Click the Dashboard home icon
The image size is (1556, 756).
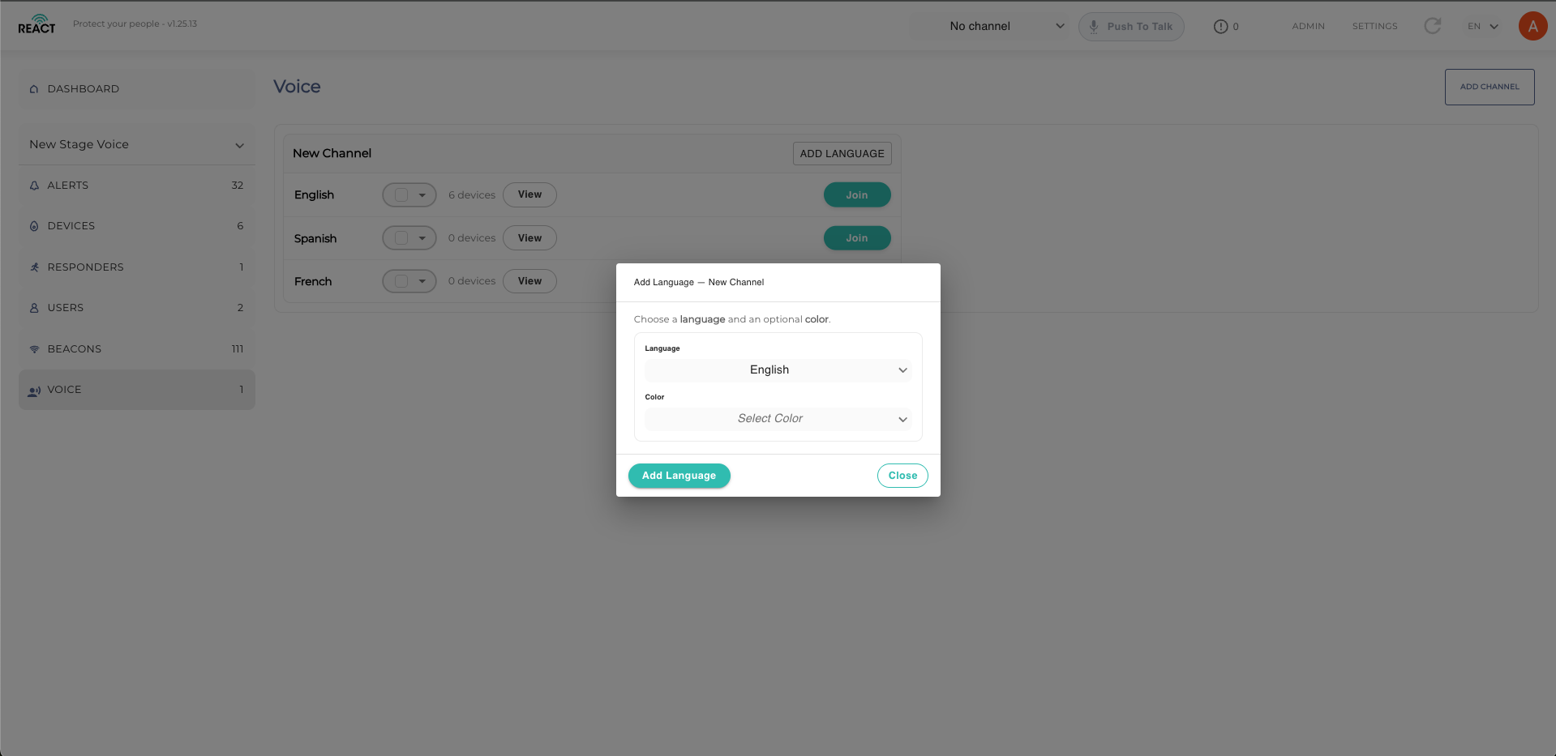[x=34, y=89]
